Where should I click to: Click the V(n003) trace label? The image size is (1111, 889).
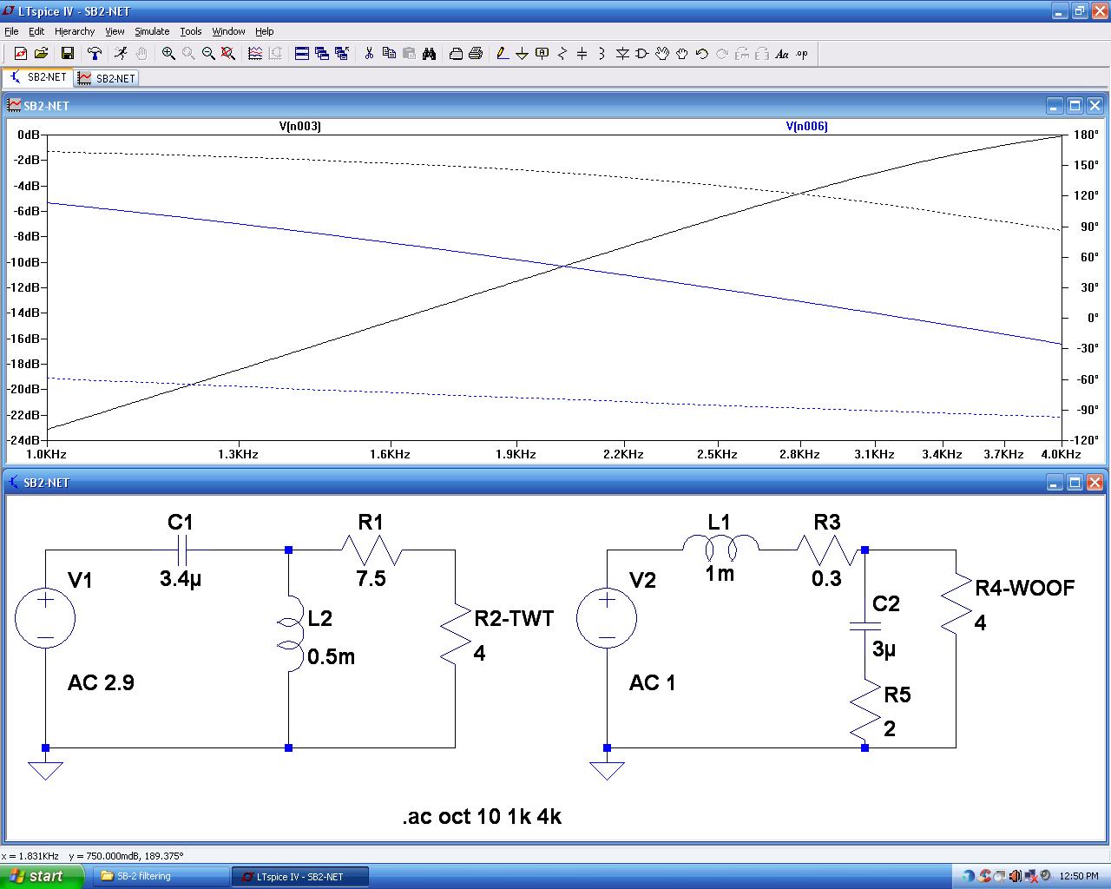pos(300,127)
